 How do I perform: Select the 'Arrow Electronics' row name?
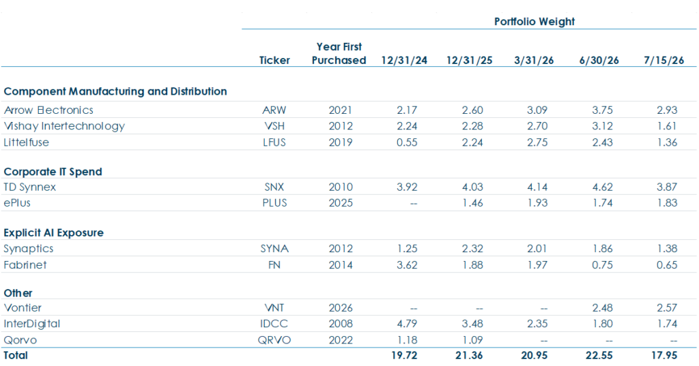pyautogui.click(x=48, y=110)
